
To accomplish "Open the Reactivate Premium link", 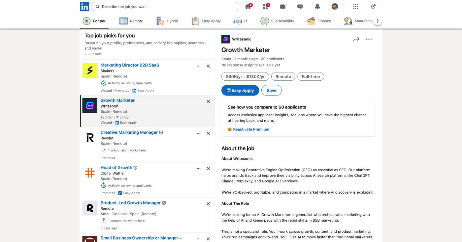I will pyautogui.click(x=251, y=129).
